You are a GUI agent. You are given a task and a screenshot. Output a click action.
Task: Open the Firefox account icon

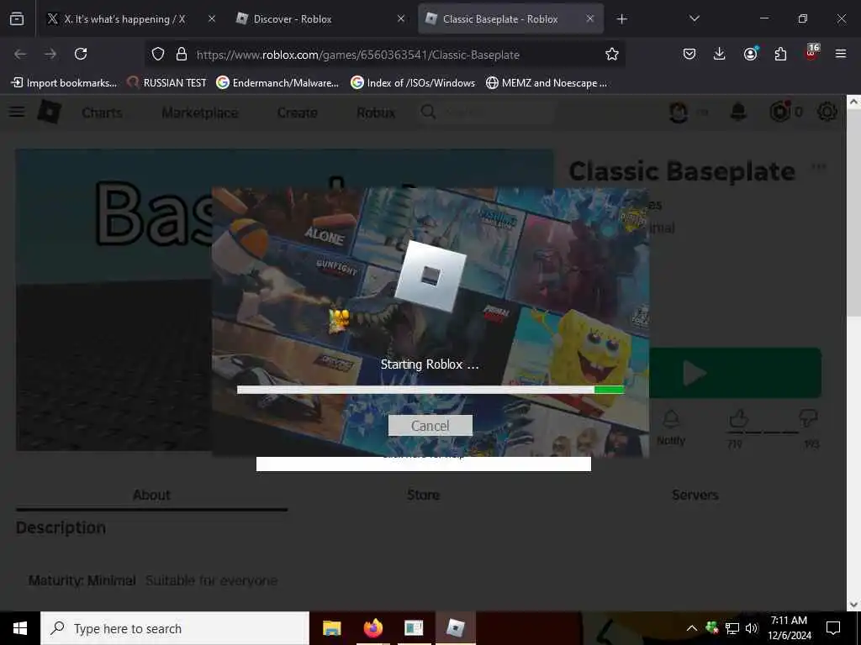(x=750, y=54)
